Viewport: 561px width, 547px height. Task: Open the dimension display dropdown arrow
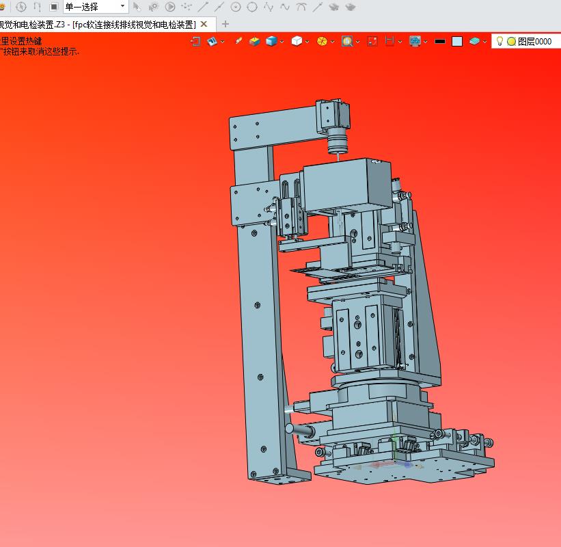point(400,42)
